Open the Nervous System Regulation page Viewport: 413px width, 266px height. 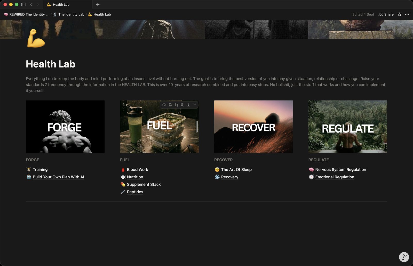coord(337,170)
